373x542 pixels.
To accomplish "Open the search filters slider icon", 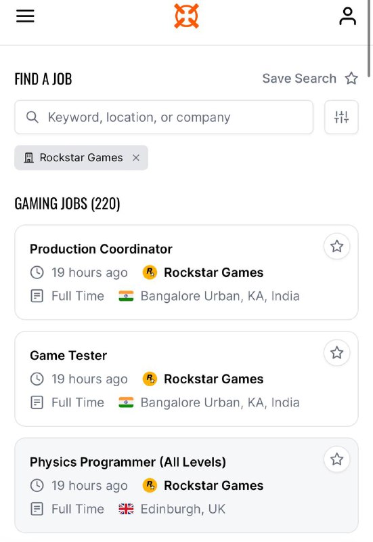I will coord(341,117).
